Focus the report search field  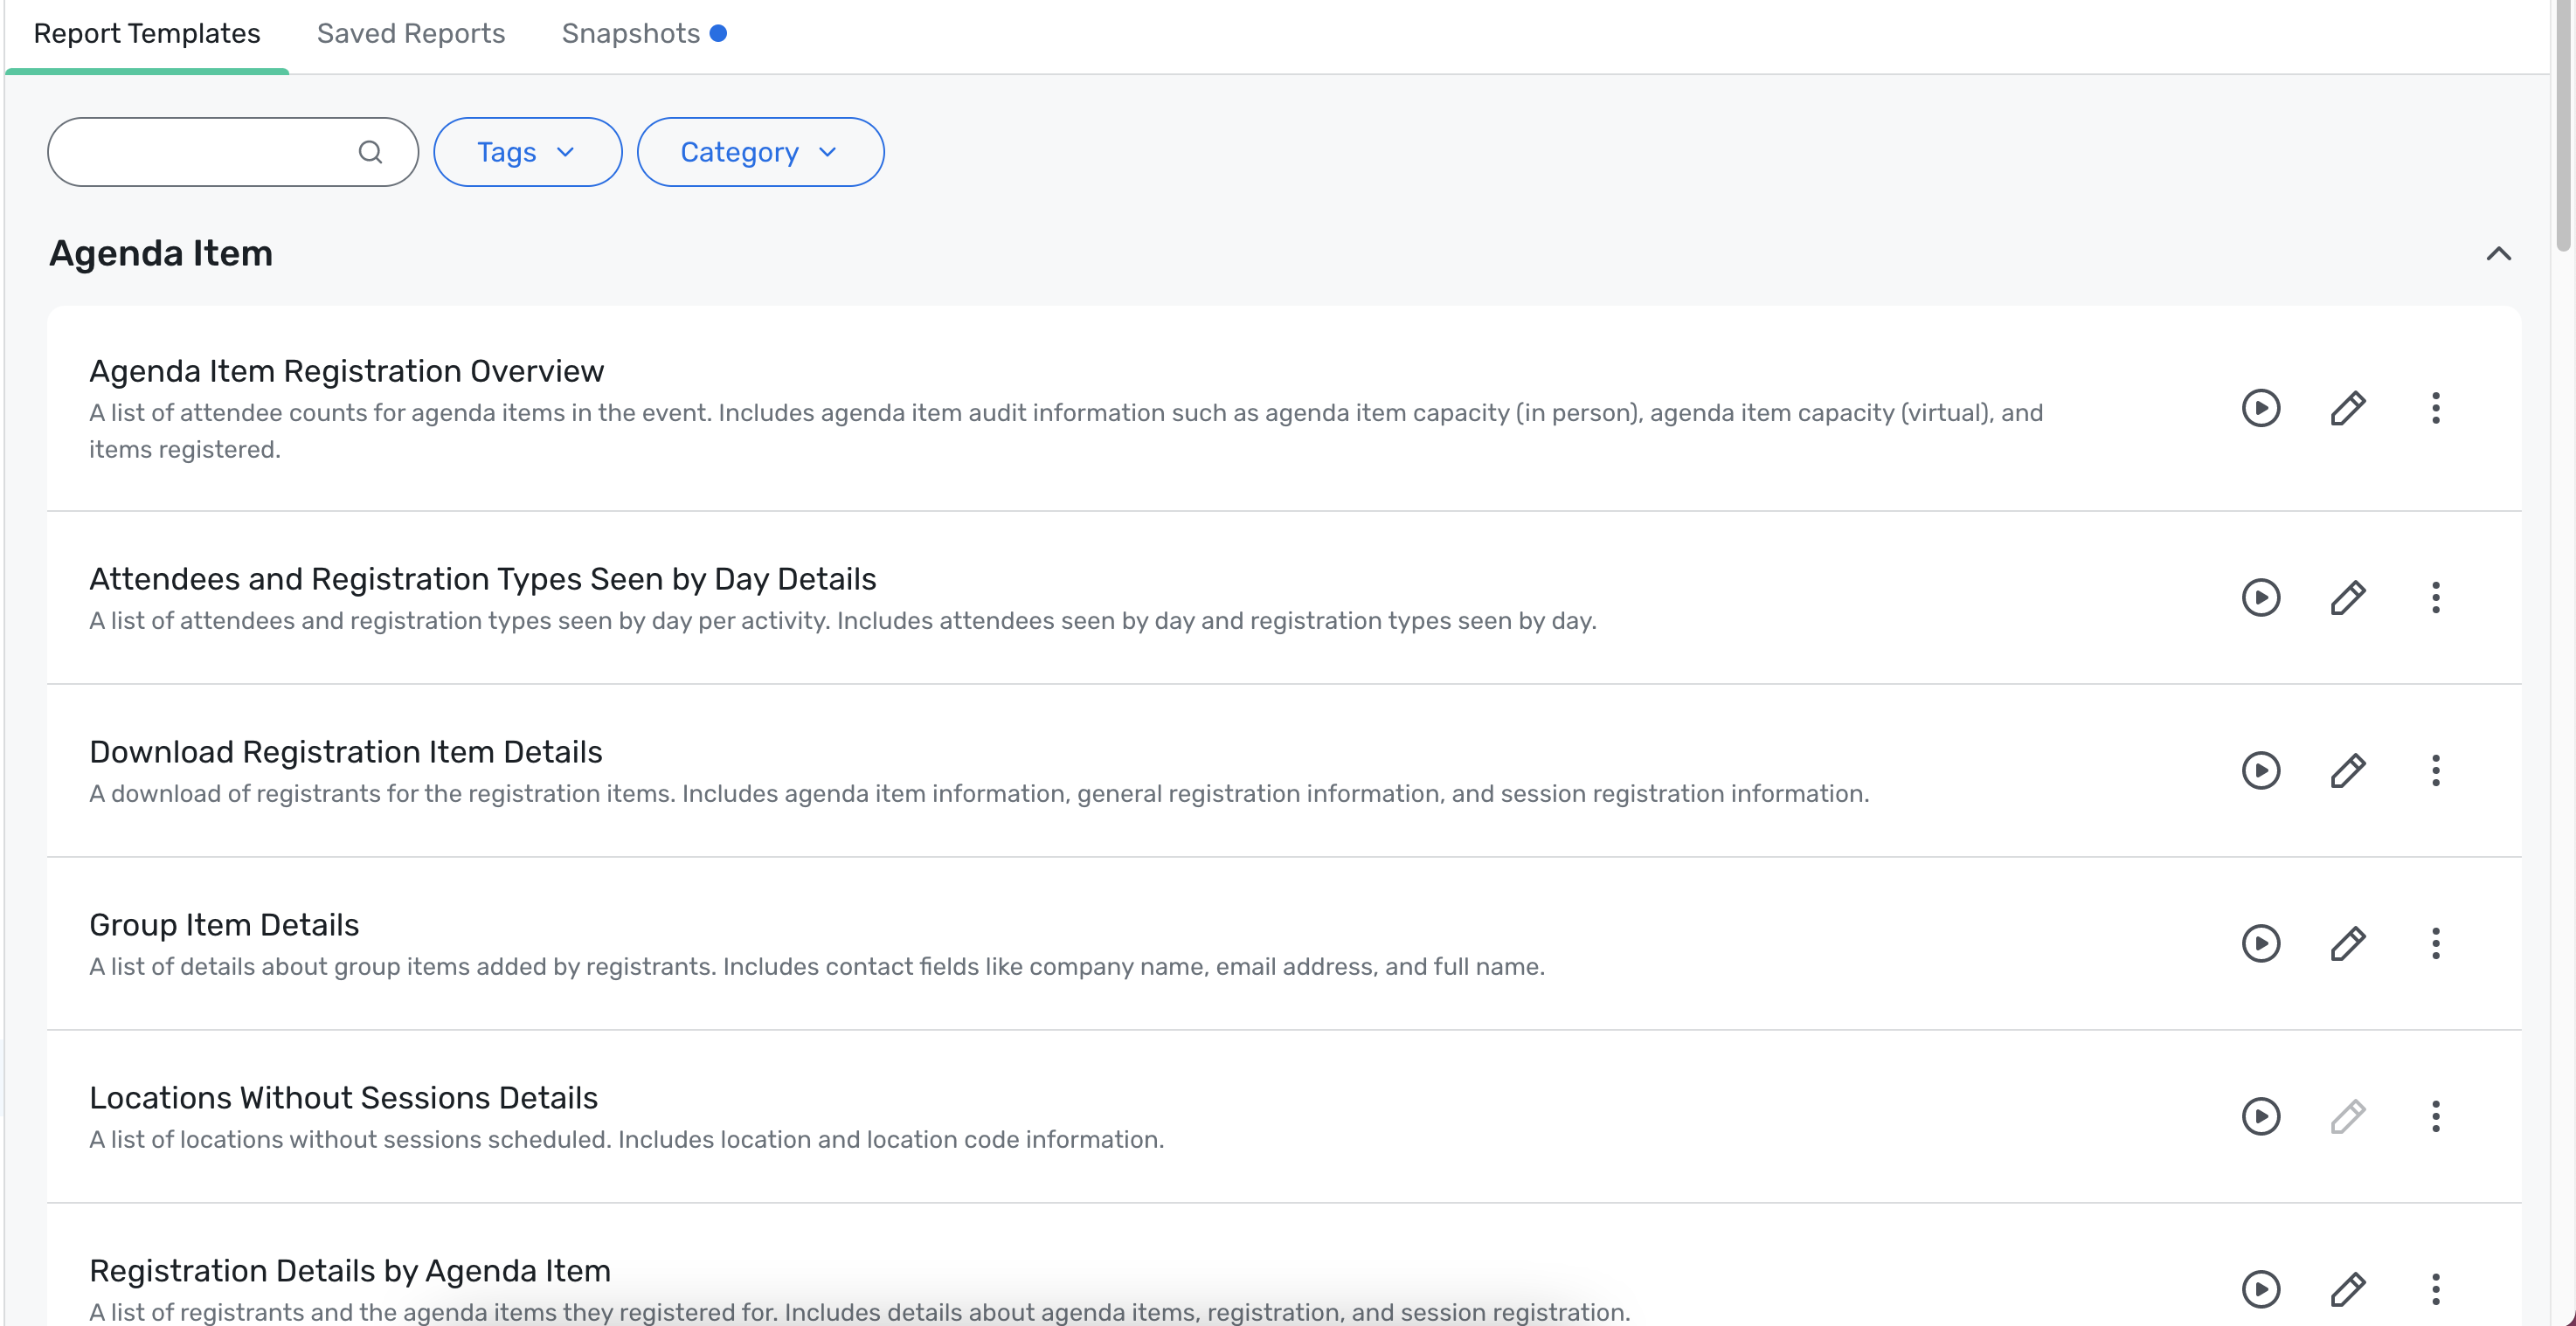click(x=232, y=152)
